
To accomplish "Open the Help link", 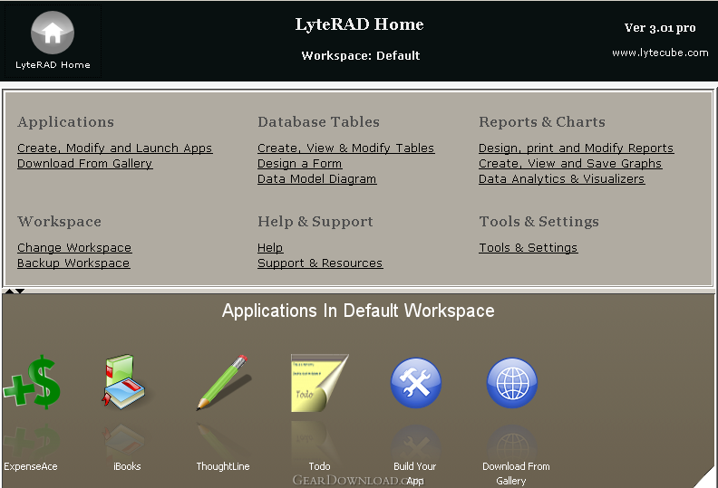I will (x=270, y=248).
